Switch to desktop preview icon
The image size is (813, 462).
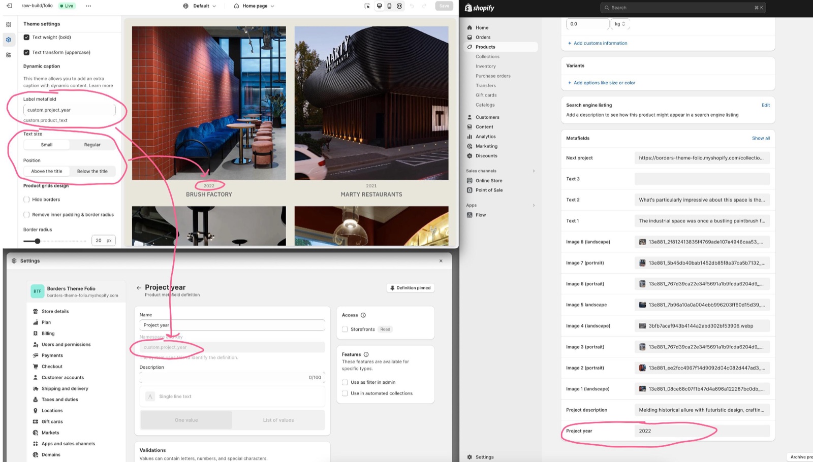pos(379,6)
